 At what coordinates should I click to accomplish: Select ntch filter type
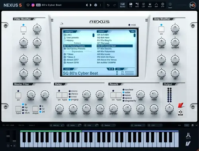coord(26,113)
